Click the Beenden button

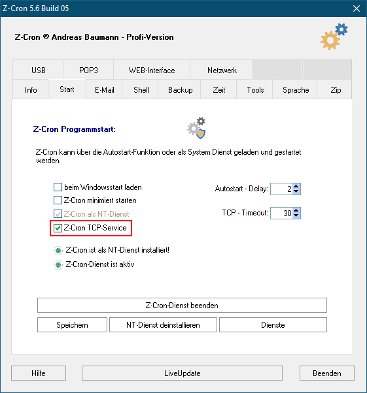coord(327,373)
